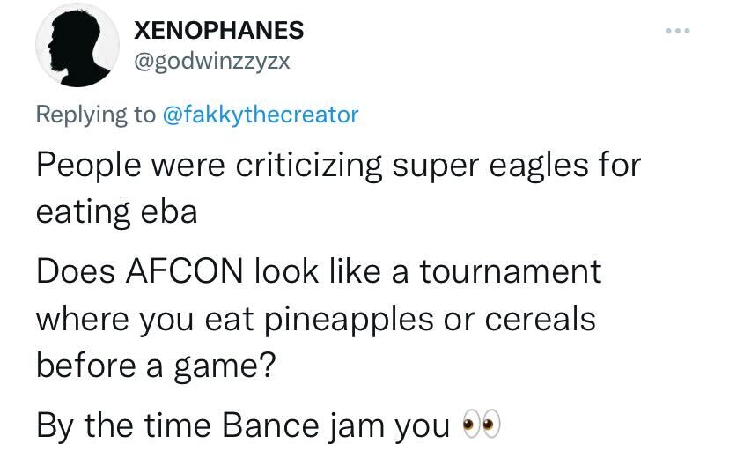729x473 pixels.
Task: Click the line starting "People were criticizing"
Action: pos(337,165)
